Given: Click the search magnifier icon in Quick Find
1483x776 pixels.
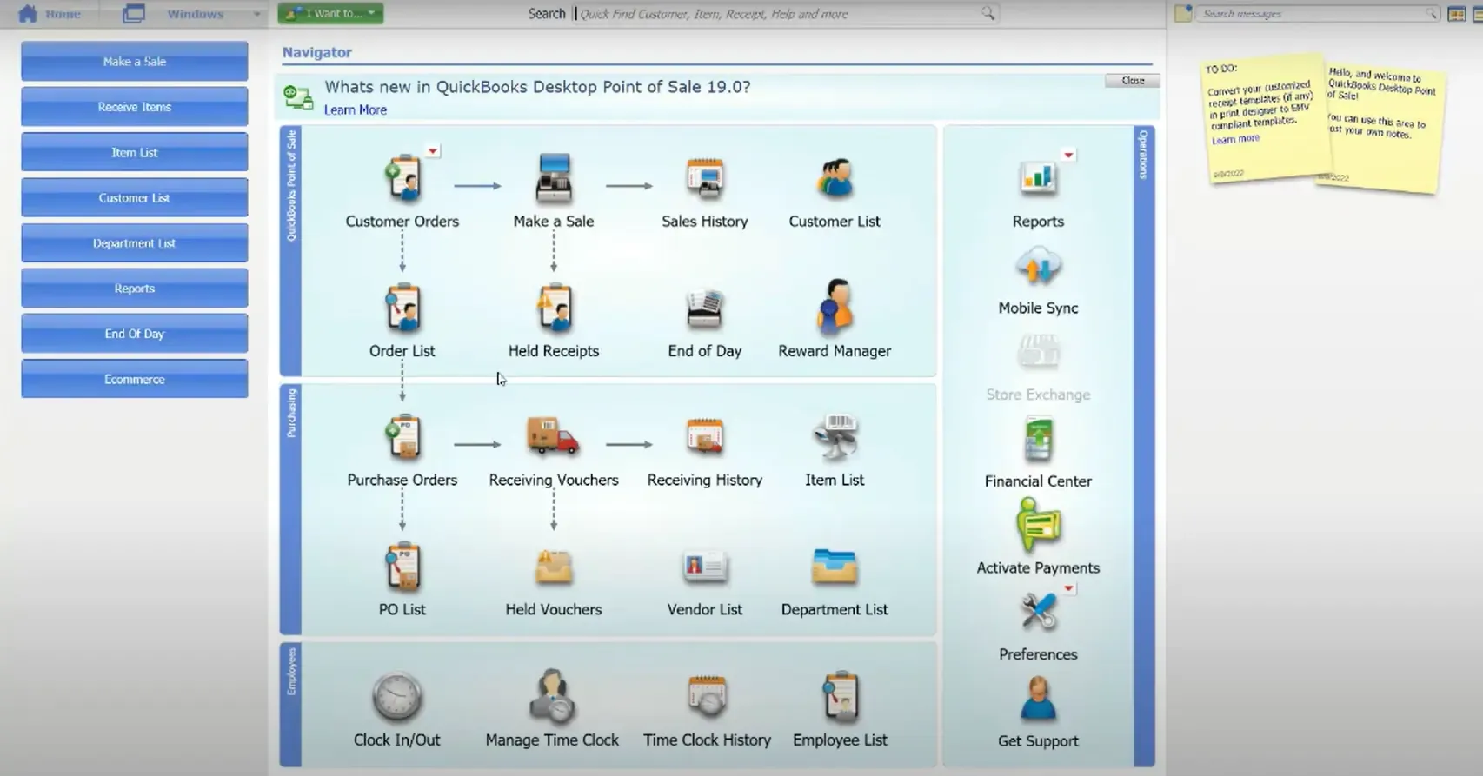Looking at the screenshot, I should tap(988, 13).
